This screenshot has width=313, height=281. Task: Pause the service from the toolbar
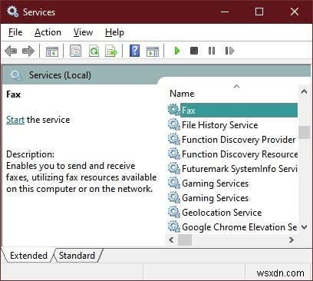(212, 51)
